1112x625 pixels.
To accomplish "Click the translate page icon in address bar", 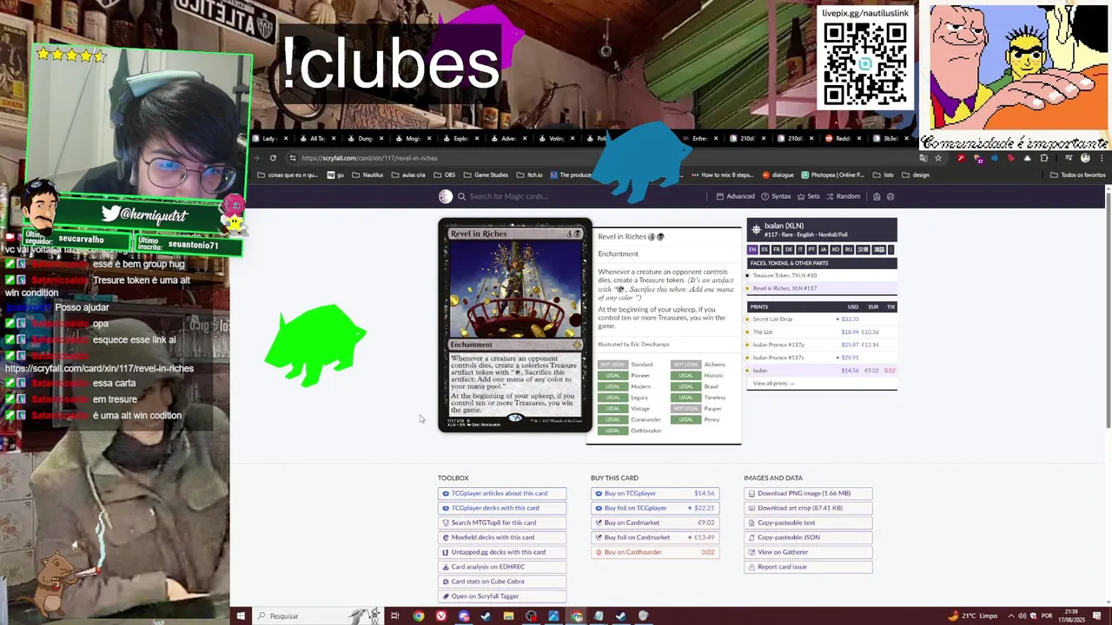I will pos(923,158).
